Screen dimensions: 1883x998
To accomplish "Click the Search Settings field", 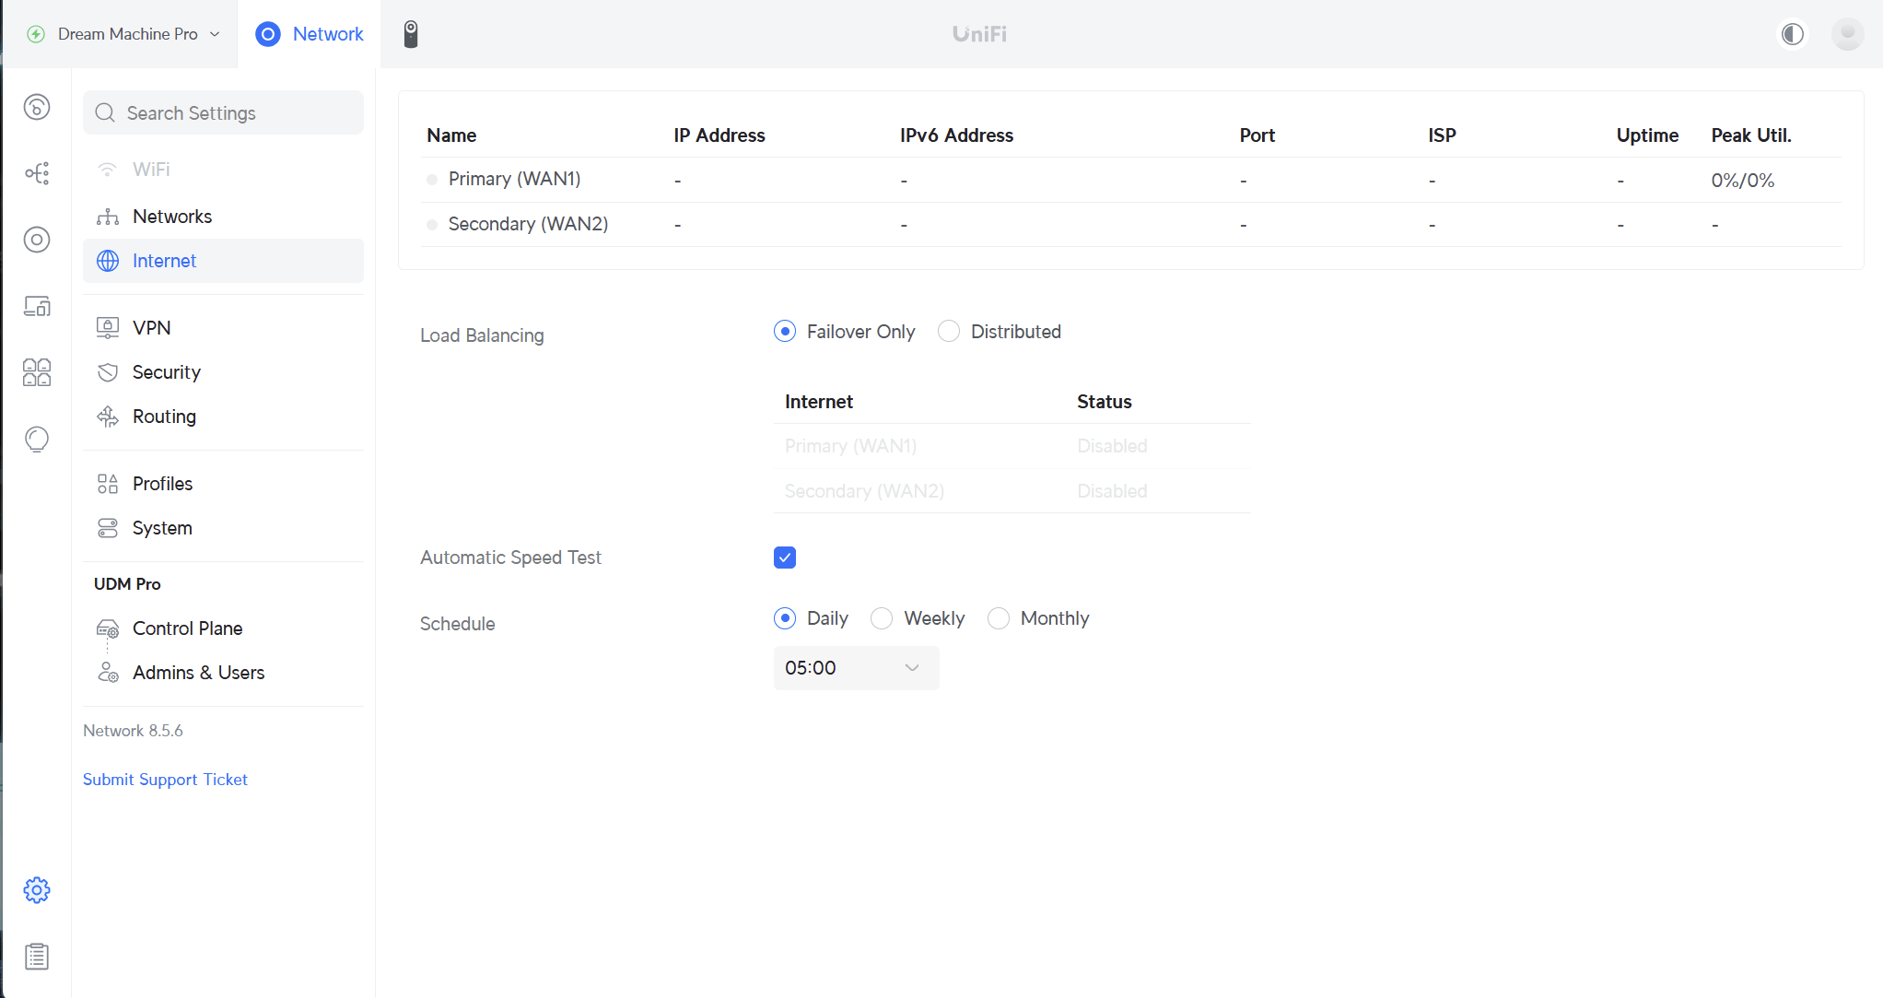I will 223,112.
